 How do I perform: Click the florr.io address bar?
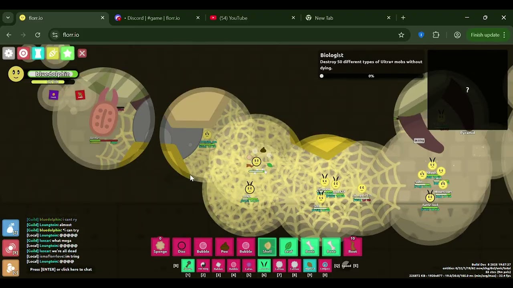click(x=228, y=35)
